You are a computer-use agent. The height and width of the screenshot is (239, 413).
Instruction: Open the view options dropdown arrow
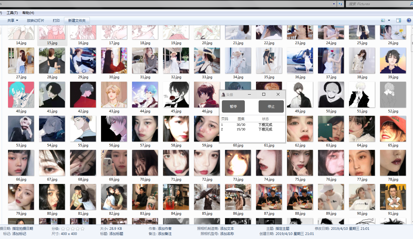(x=389, y=20)
